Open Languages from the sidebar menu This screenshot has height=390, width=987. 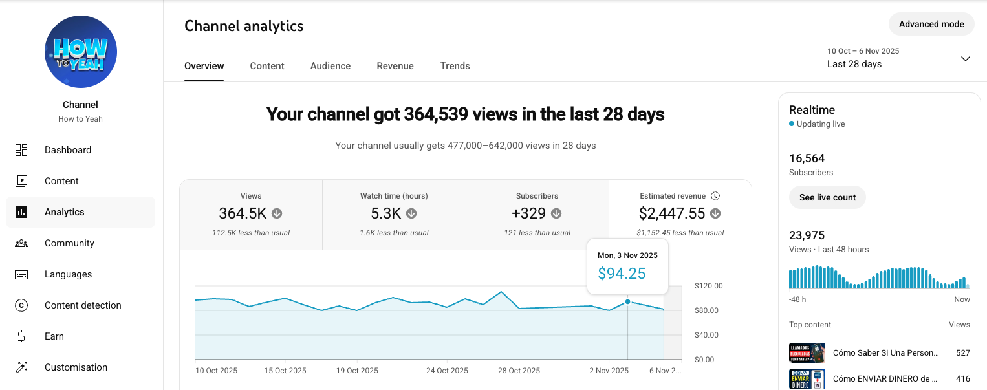click(80, 274)
